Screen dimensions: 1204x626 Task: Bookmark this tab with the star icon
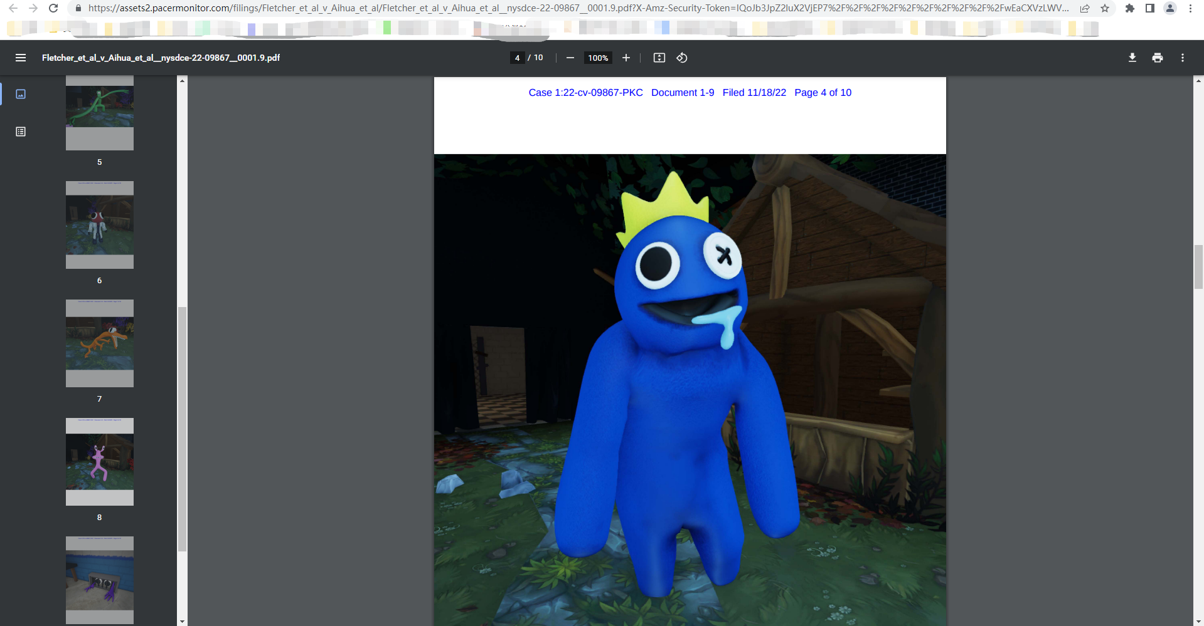1105,9
